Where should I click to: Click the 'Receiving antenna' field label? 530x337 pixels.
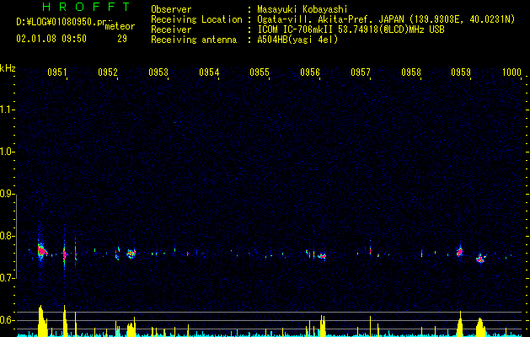point(194,40)
